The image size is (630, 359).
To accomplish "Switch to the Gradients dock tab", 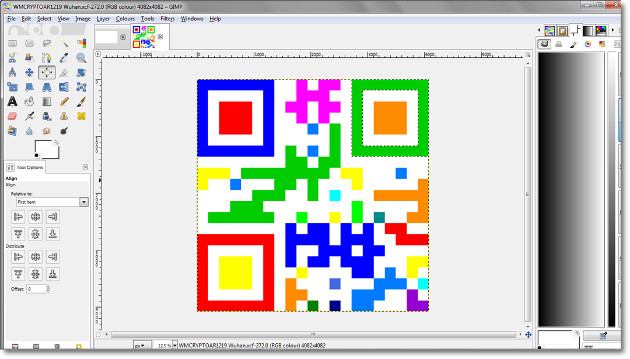I will click(x=588, y=30).
